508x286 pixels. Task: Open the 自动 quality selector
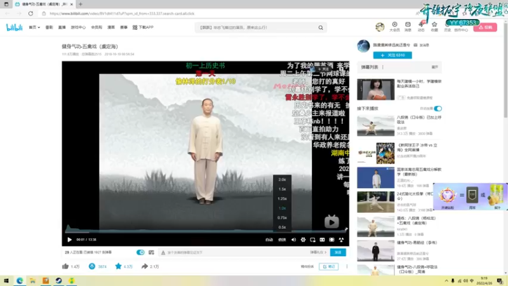tap(269, 240)
